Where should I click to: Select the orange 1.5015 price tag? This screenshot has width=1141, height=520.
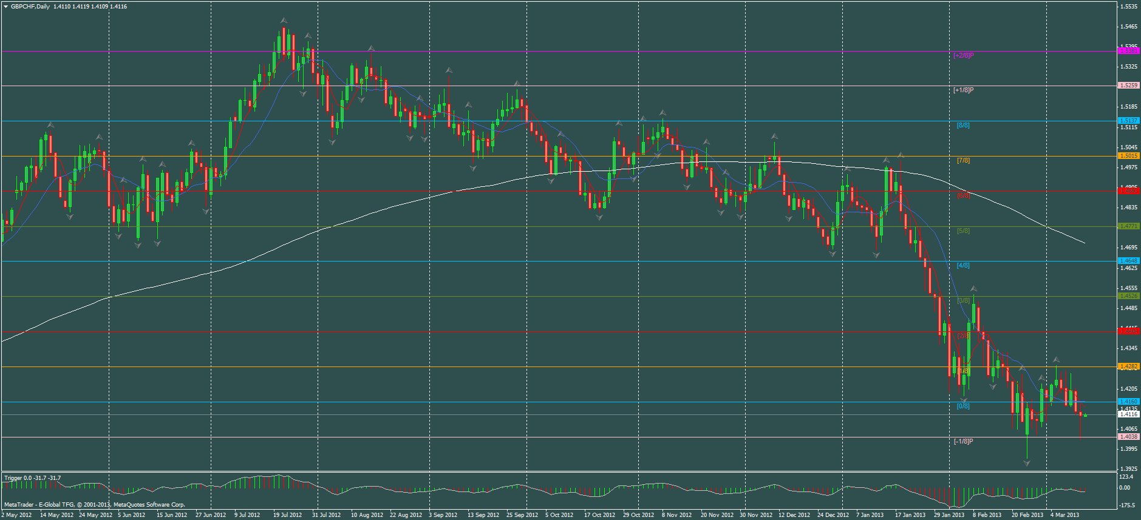1128,156
